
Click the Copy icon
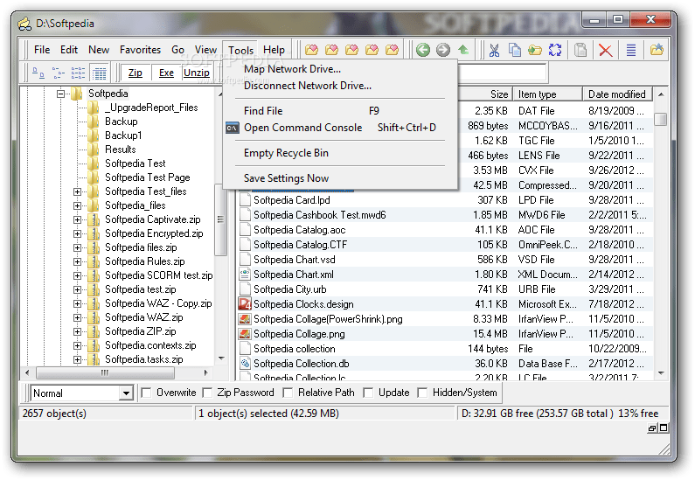tap(515, 50)
